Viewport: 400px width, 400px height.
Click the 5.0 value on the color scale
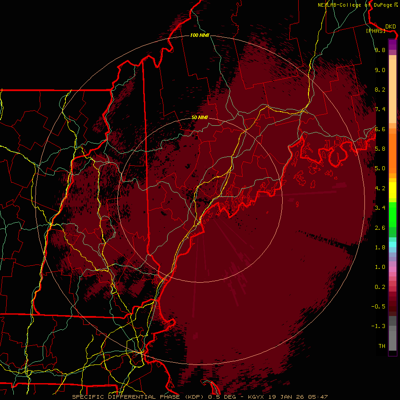point(380,168)
